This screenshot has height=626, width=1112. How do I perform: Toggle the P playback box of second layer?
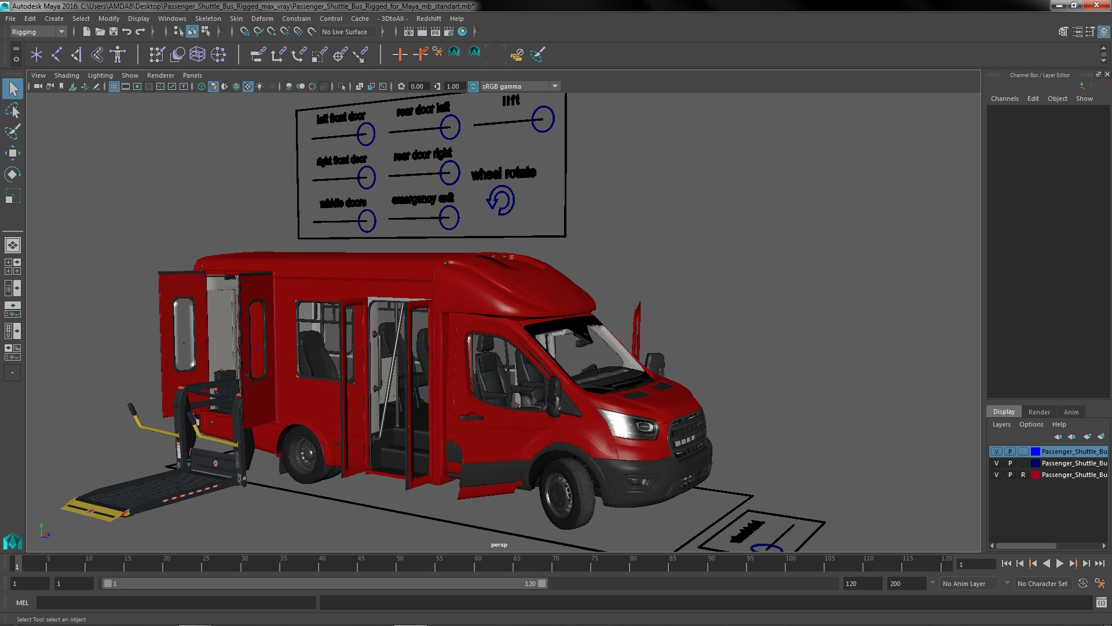coord(1010,463)
